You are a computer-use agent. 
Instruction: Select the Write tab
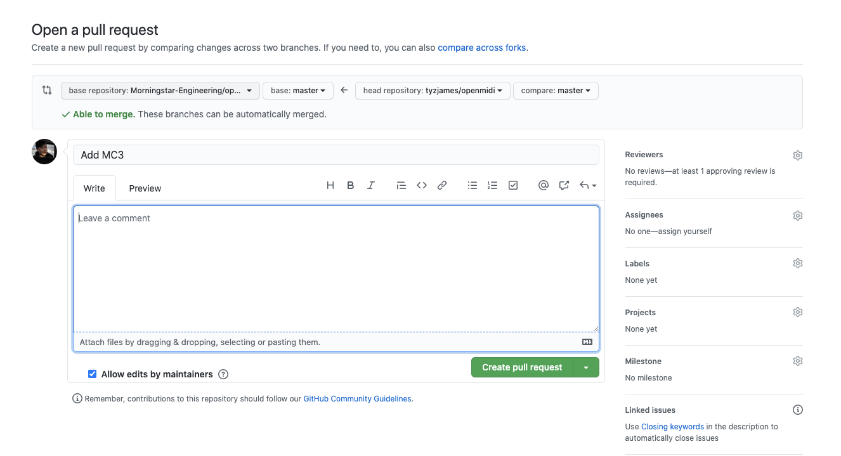[95, 188]
